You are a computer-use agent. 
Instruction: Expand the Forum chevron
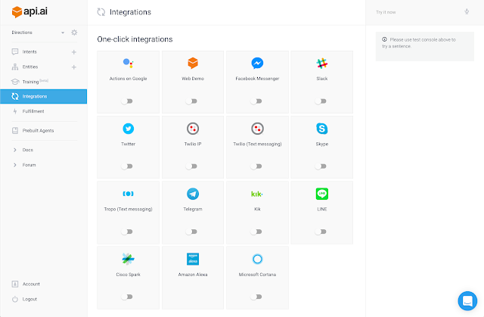15,165
